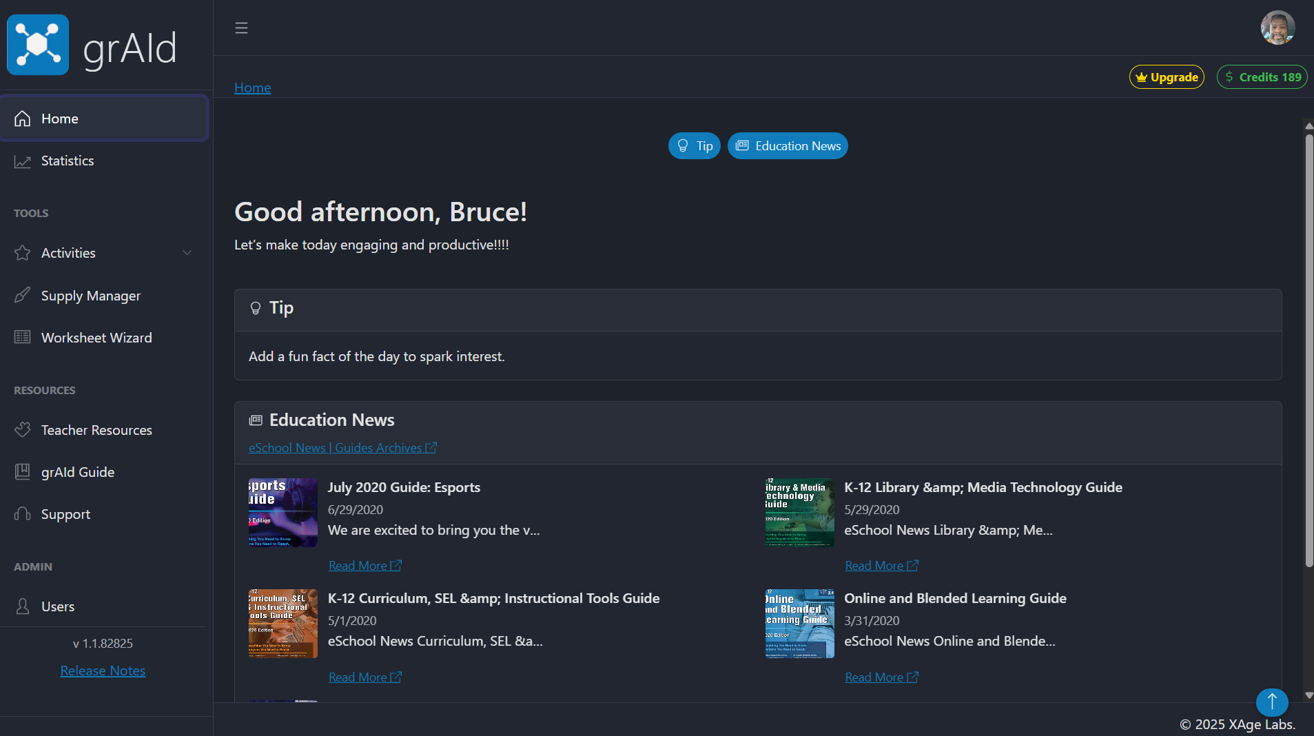
Task: Open the user profile avatar
Action: point(1277,28)
